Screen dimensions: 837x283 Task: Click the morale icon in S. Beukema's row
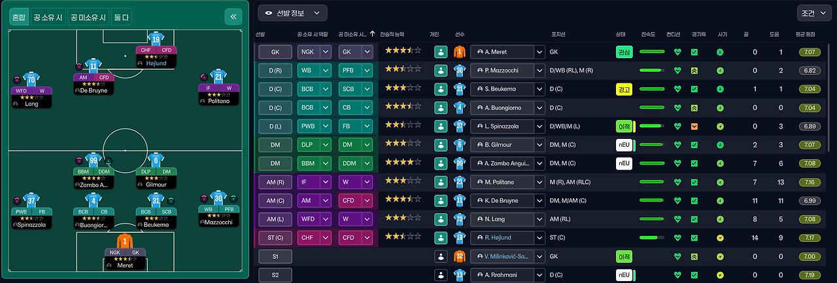(x=720, y=89)
